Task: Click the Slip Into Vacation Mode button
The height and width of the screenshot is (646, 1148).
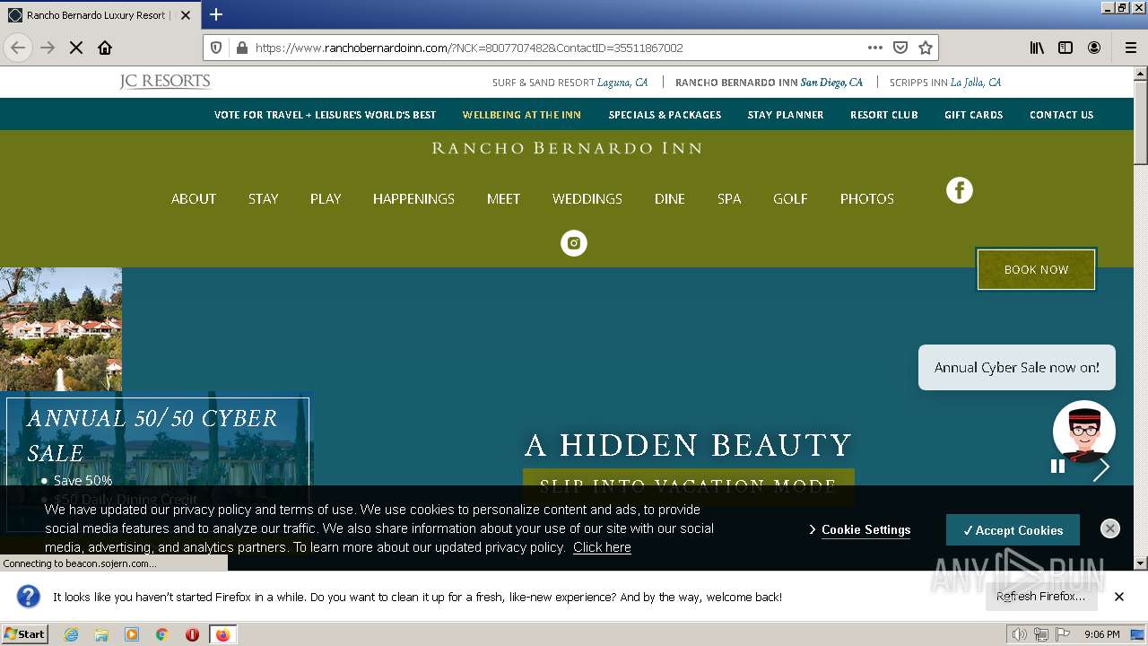Action: [688, 486]
